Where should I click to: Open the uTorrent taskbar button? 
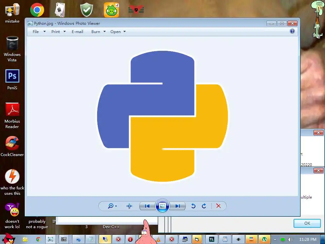264,240
